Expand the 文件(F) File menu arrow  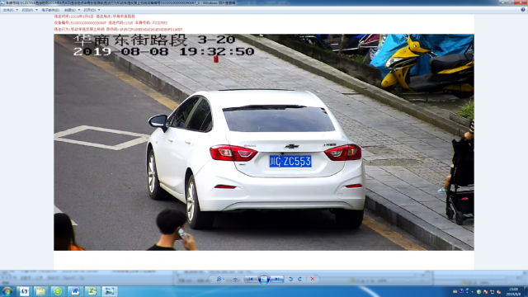point(16,10)
